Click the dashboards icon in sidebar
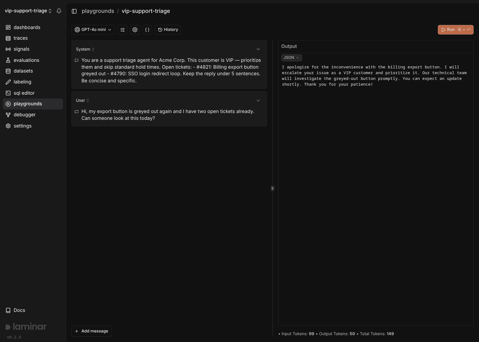Image resolution: width=479 pixels, height=342 pixels. tap(8, 27)
